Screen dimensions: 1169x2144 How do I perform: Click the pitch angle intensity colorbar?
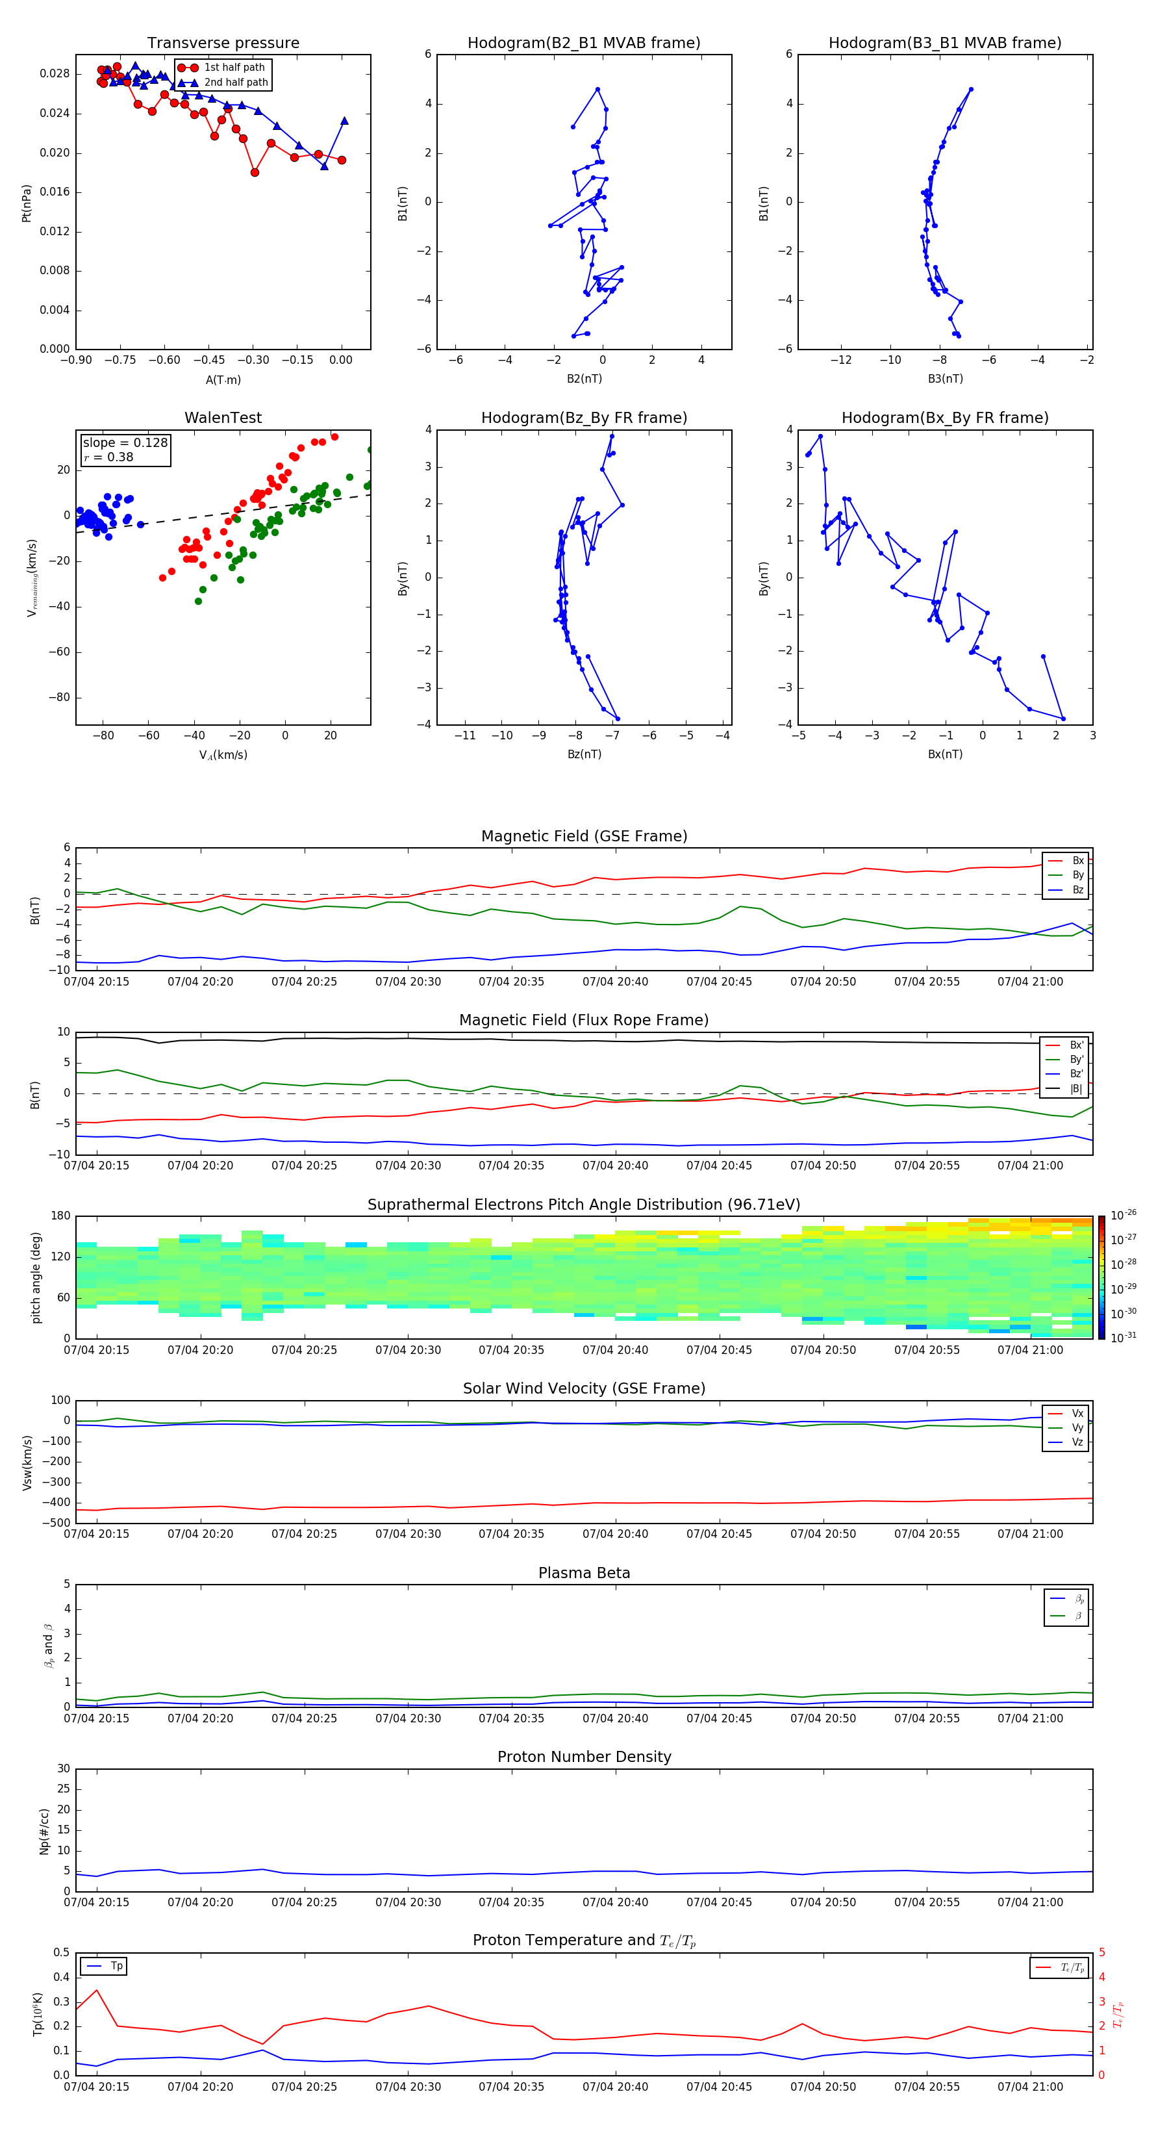(1101, 1277)
